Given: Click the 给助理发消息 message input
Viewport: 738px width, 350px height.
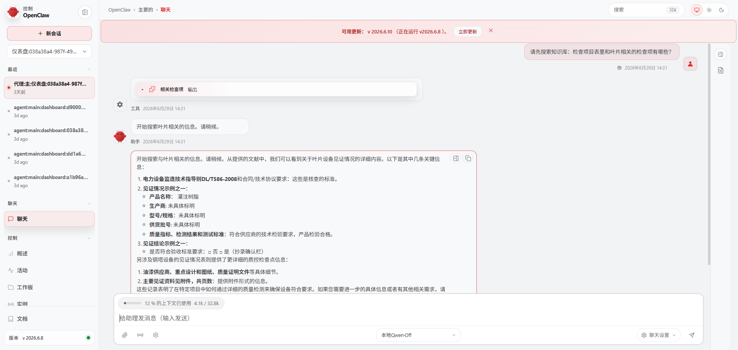Looking at the screenshot, I should point(408,318).
